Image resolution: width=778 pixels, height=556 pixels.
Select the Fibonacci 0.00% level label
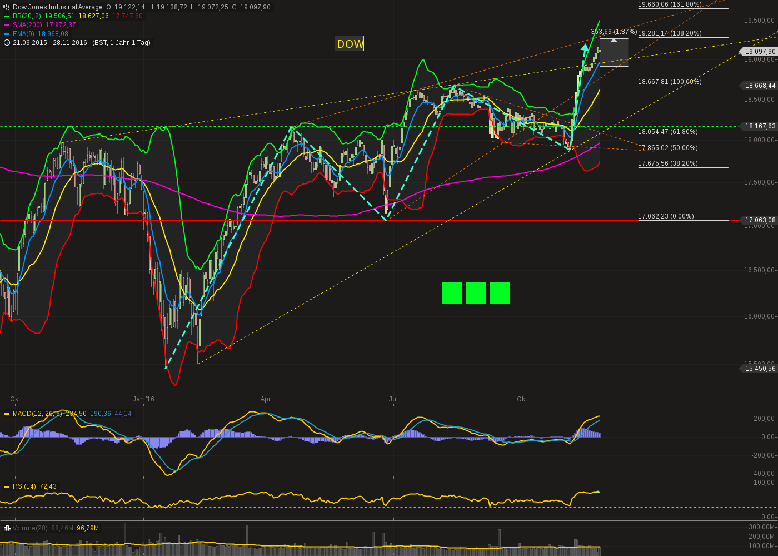[x=666, y=216]
